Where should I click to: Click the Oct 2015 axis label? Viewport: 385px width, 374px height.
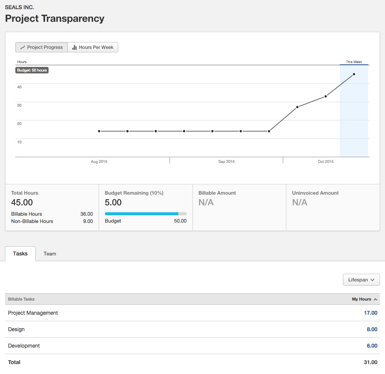tap(326, 161)
